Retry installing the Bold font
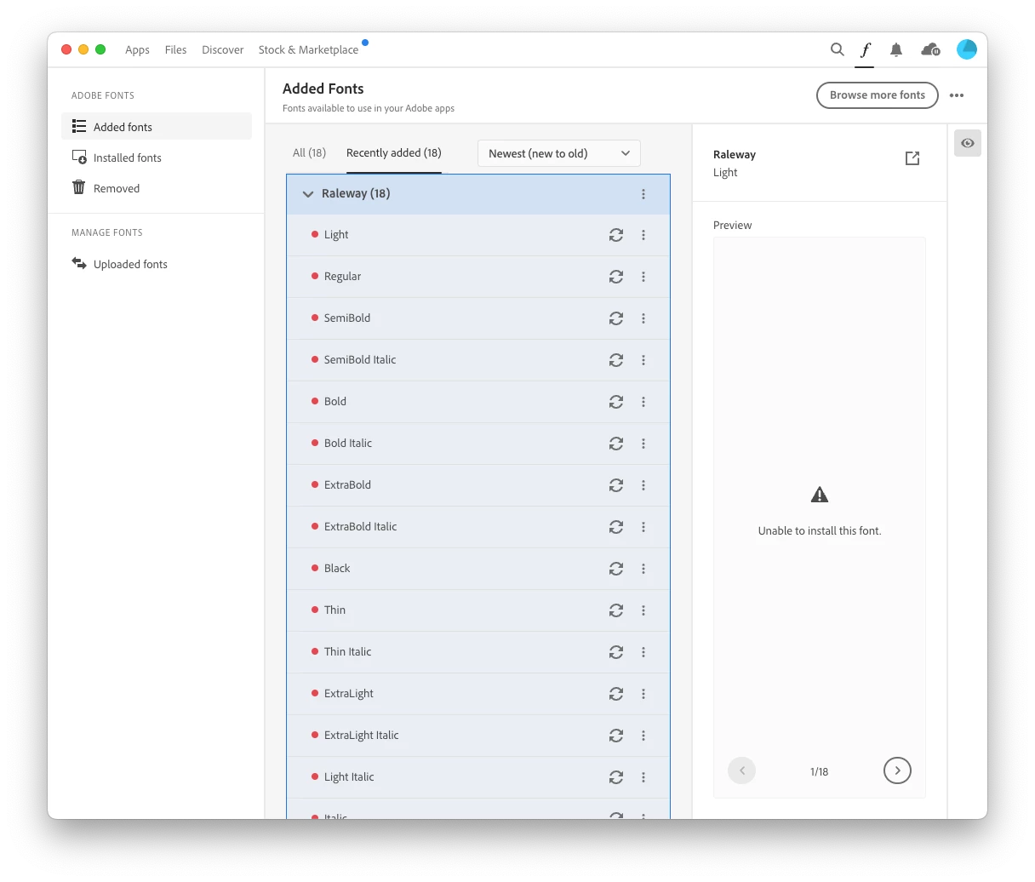 (x=616, y=402)
